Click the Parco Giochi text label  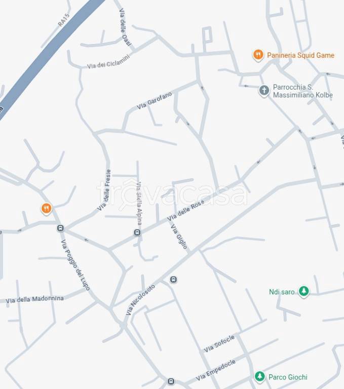[x=288, y=377]
